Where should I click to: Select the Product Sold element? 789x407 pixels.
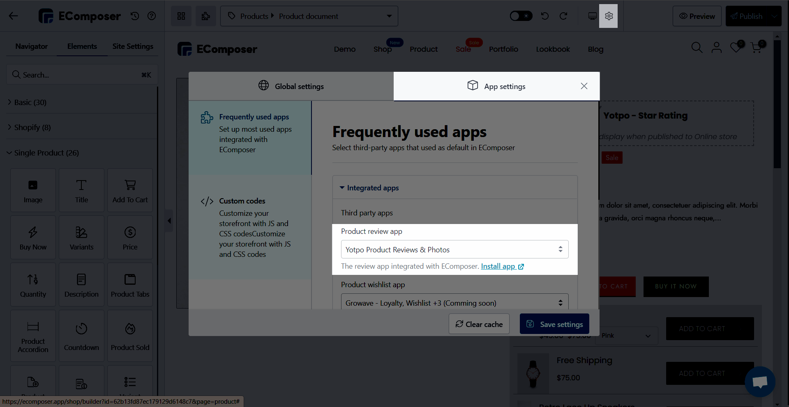(130, 336)
